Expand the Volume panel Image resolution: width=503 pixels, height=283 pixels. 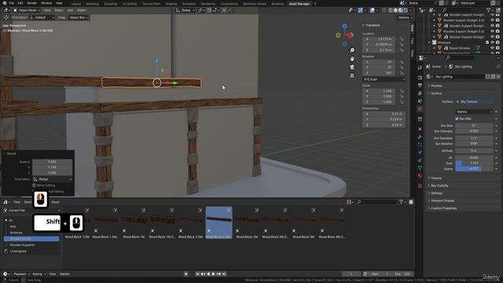tap(435, 178)
